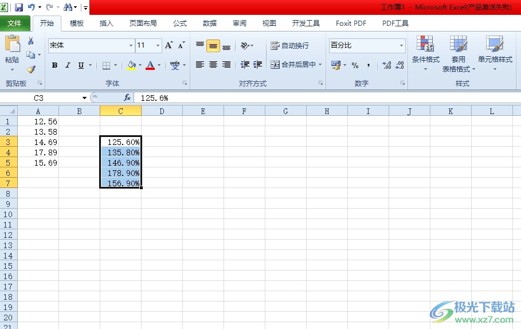The image size is (521, 329).
Task: Click Decrease Indent icon
Action: point(245,64)
